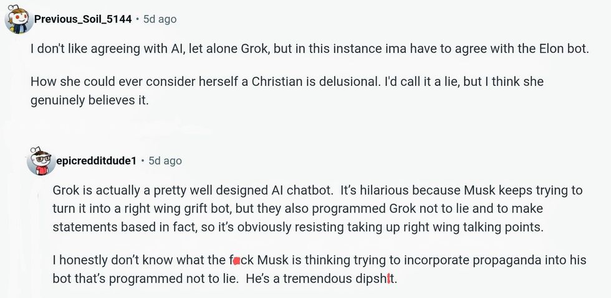611x298 pixels.
Task: Click the red censor mark in "dipsh*t"
Action: (x=389, y=279)
